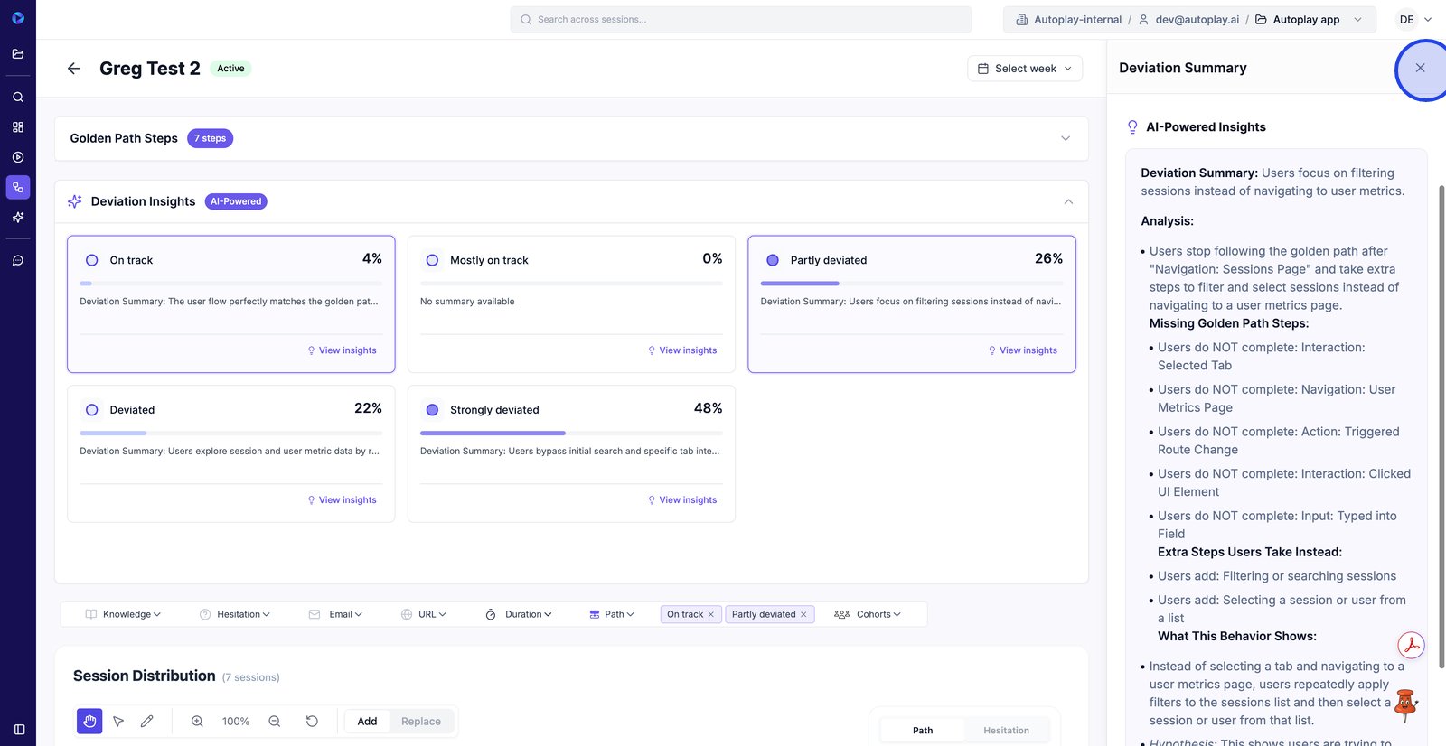The width and height of the screenshot is (1446, 746).
Task: Reset the view with the rotate icon
Action: click(x=312, y=722)
